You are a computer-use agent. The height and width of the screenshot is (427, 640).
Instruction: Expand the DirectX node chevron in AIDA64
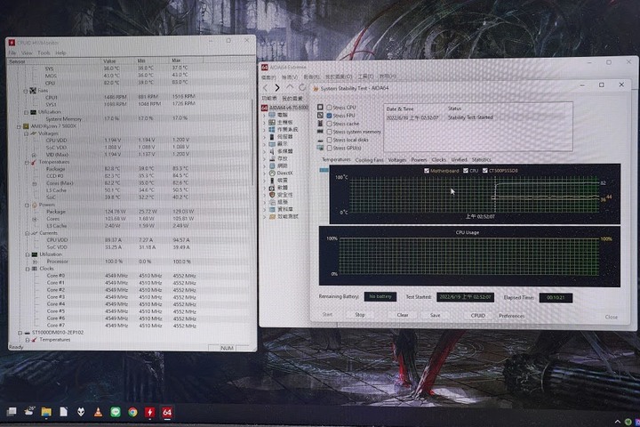[265, 173]
